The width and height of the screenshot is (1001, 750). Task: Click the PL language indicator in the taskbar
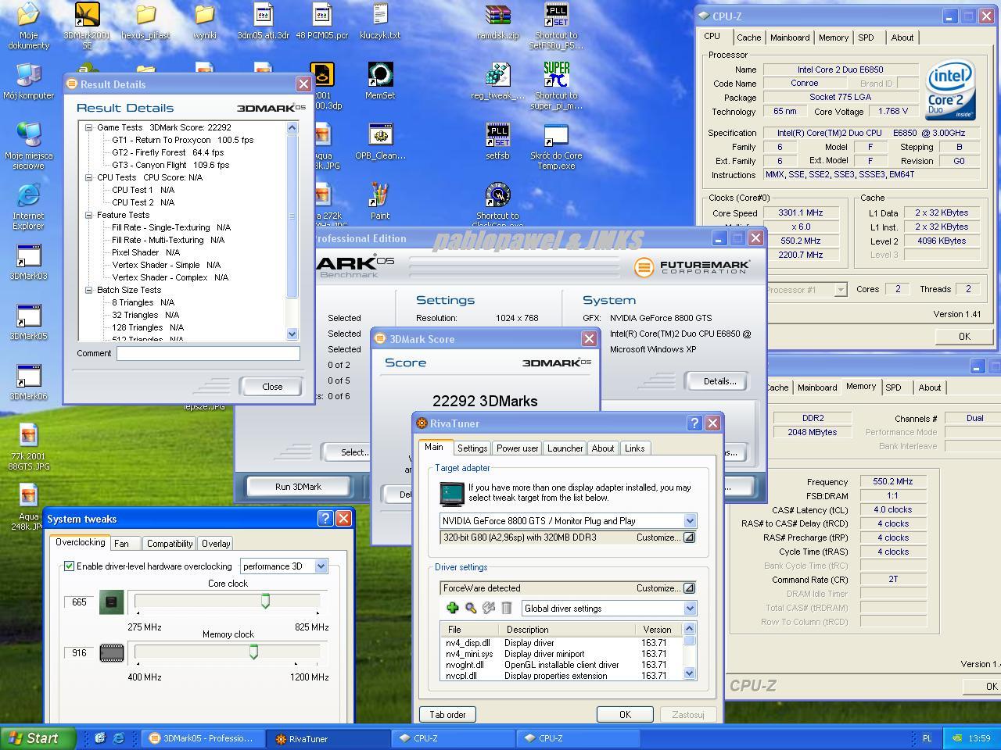click(x=927, y=738)
